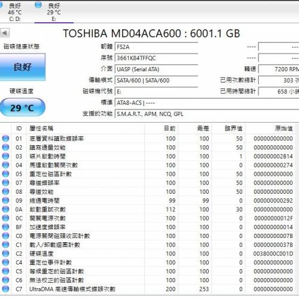Click the ID column header
This screenshot has width=299, height=299.
click(19, 129)
